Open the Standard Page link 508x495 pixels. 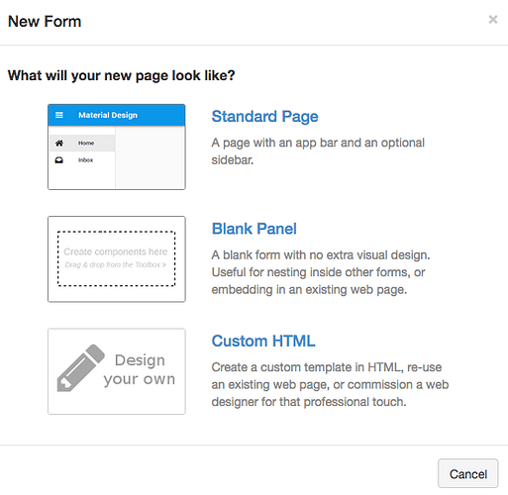pyautogui.click(x=264, y=117)
